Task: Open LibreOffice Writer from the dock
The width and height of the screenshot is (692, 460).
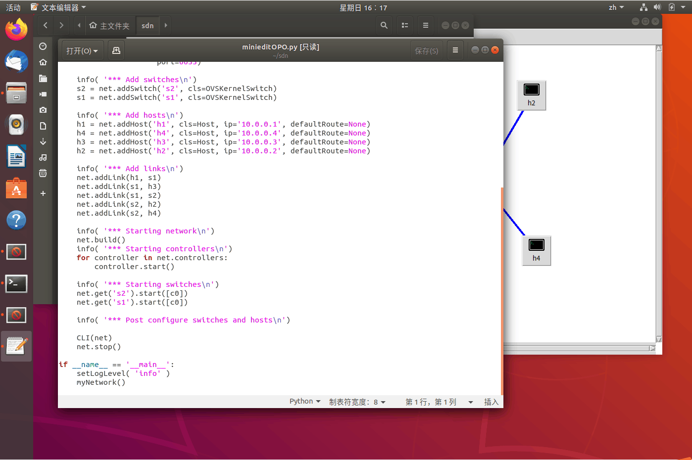Action: pyautogui.click(x=16, y=157)
